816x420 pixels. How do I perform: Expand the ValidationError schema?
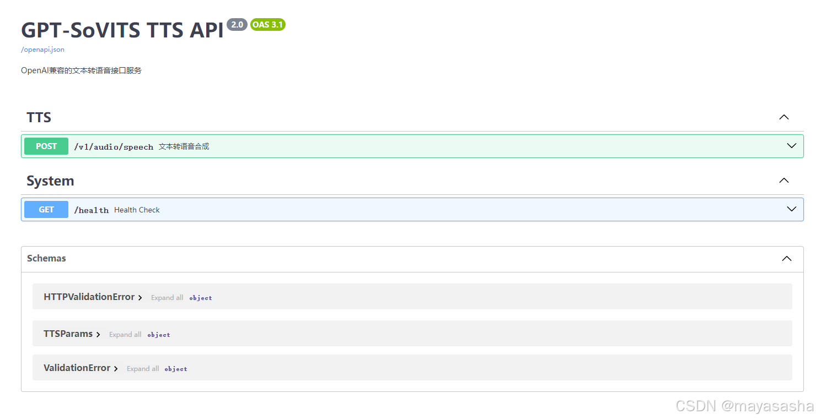[80, 368]
